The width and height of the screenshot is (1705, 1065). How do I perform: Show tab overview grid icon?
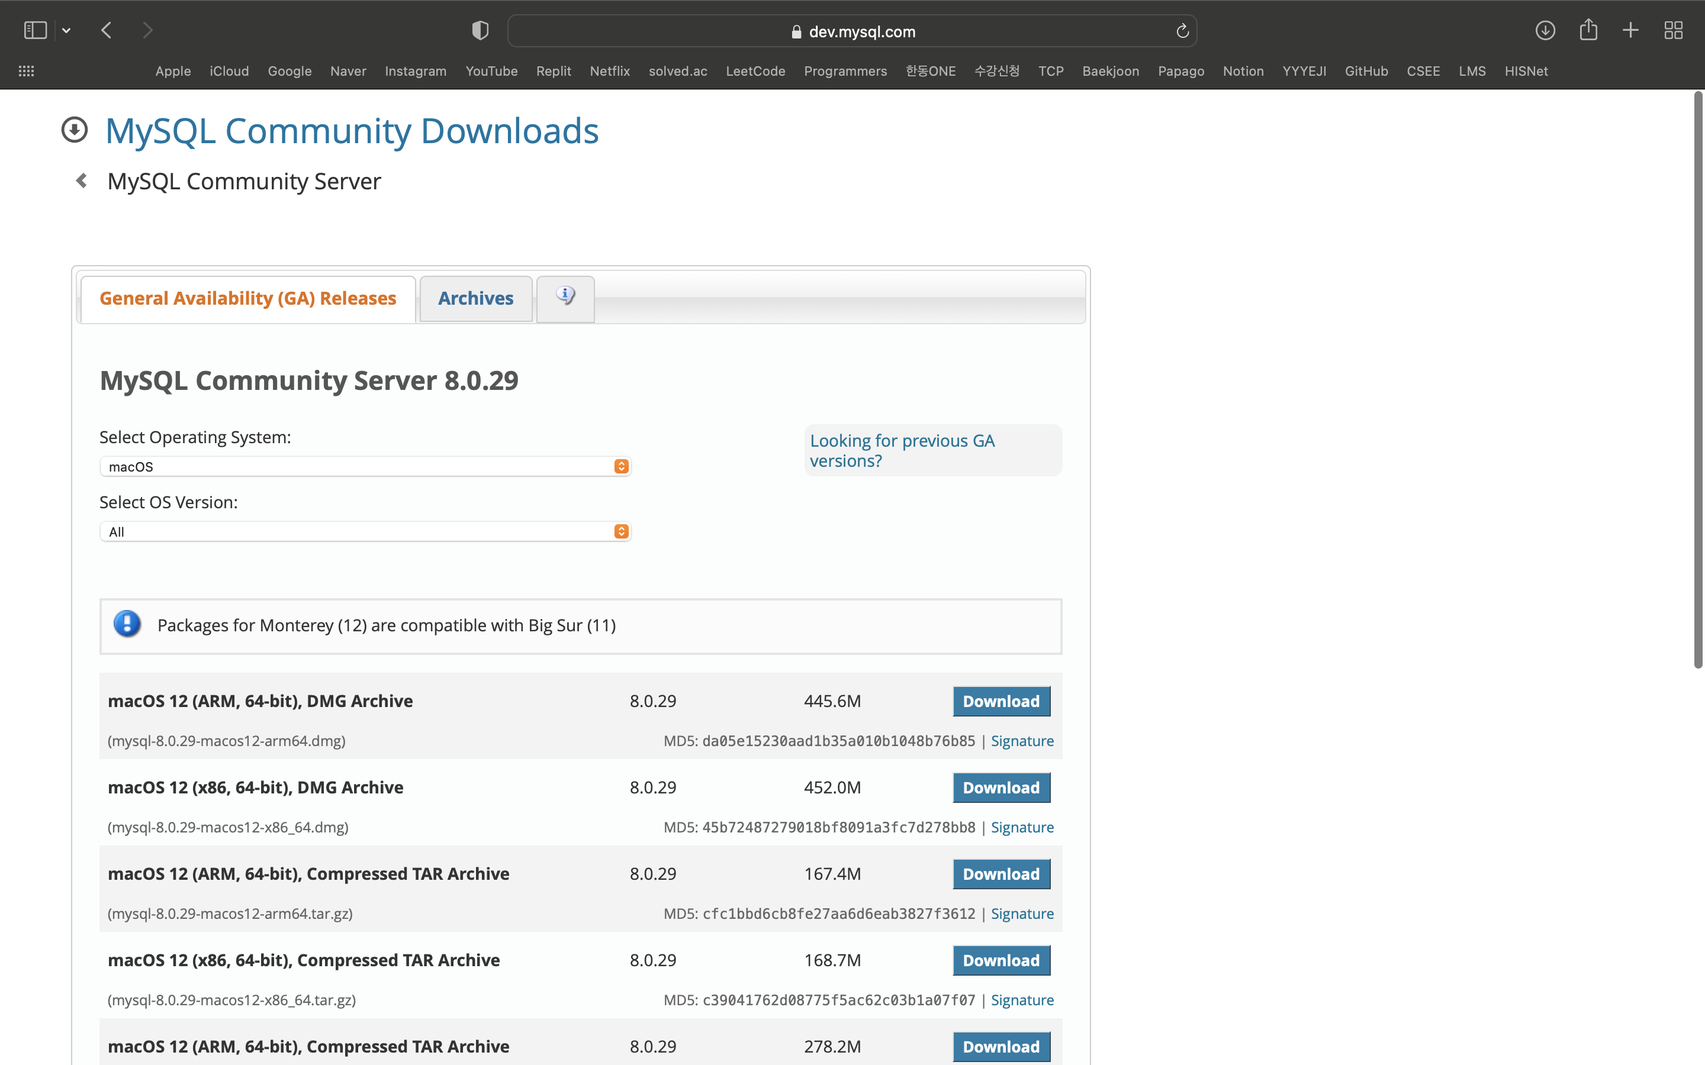click(x=1673, y=30)
